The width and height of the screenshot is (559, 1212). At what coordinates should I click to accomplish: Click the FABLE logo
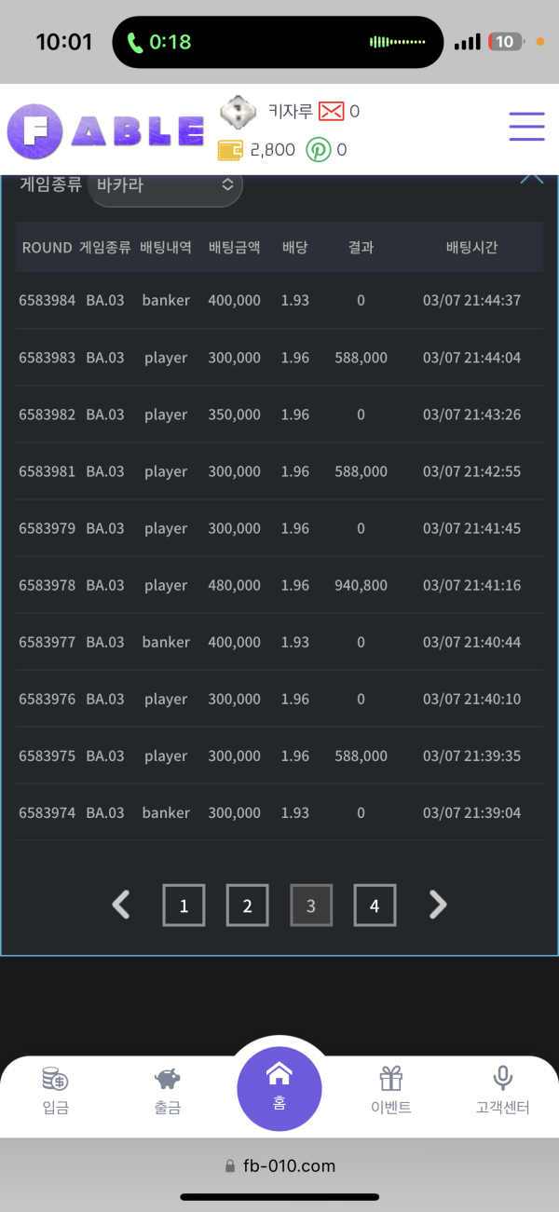pos(105,130)
